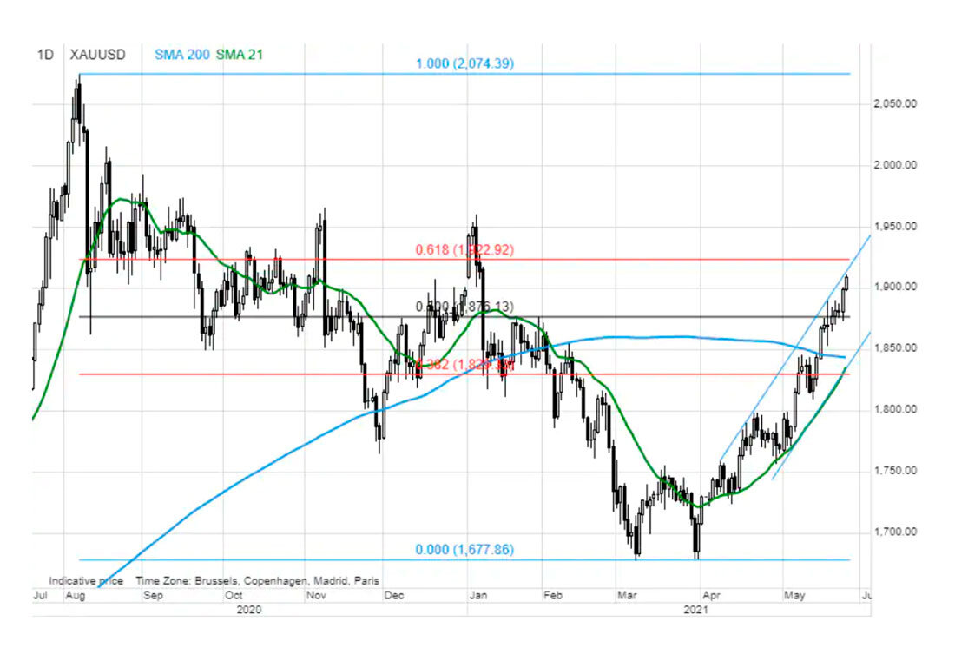Select the XAUUSD symbol label
The height and width of the screenshot is (648, 955).
coord(97,55)
